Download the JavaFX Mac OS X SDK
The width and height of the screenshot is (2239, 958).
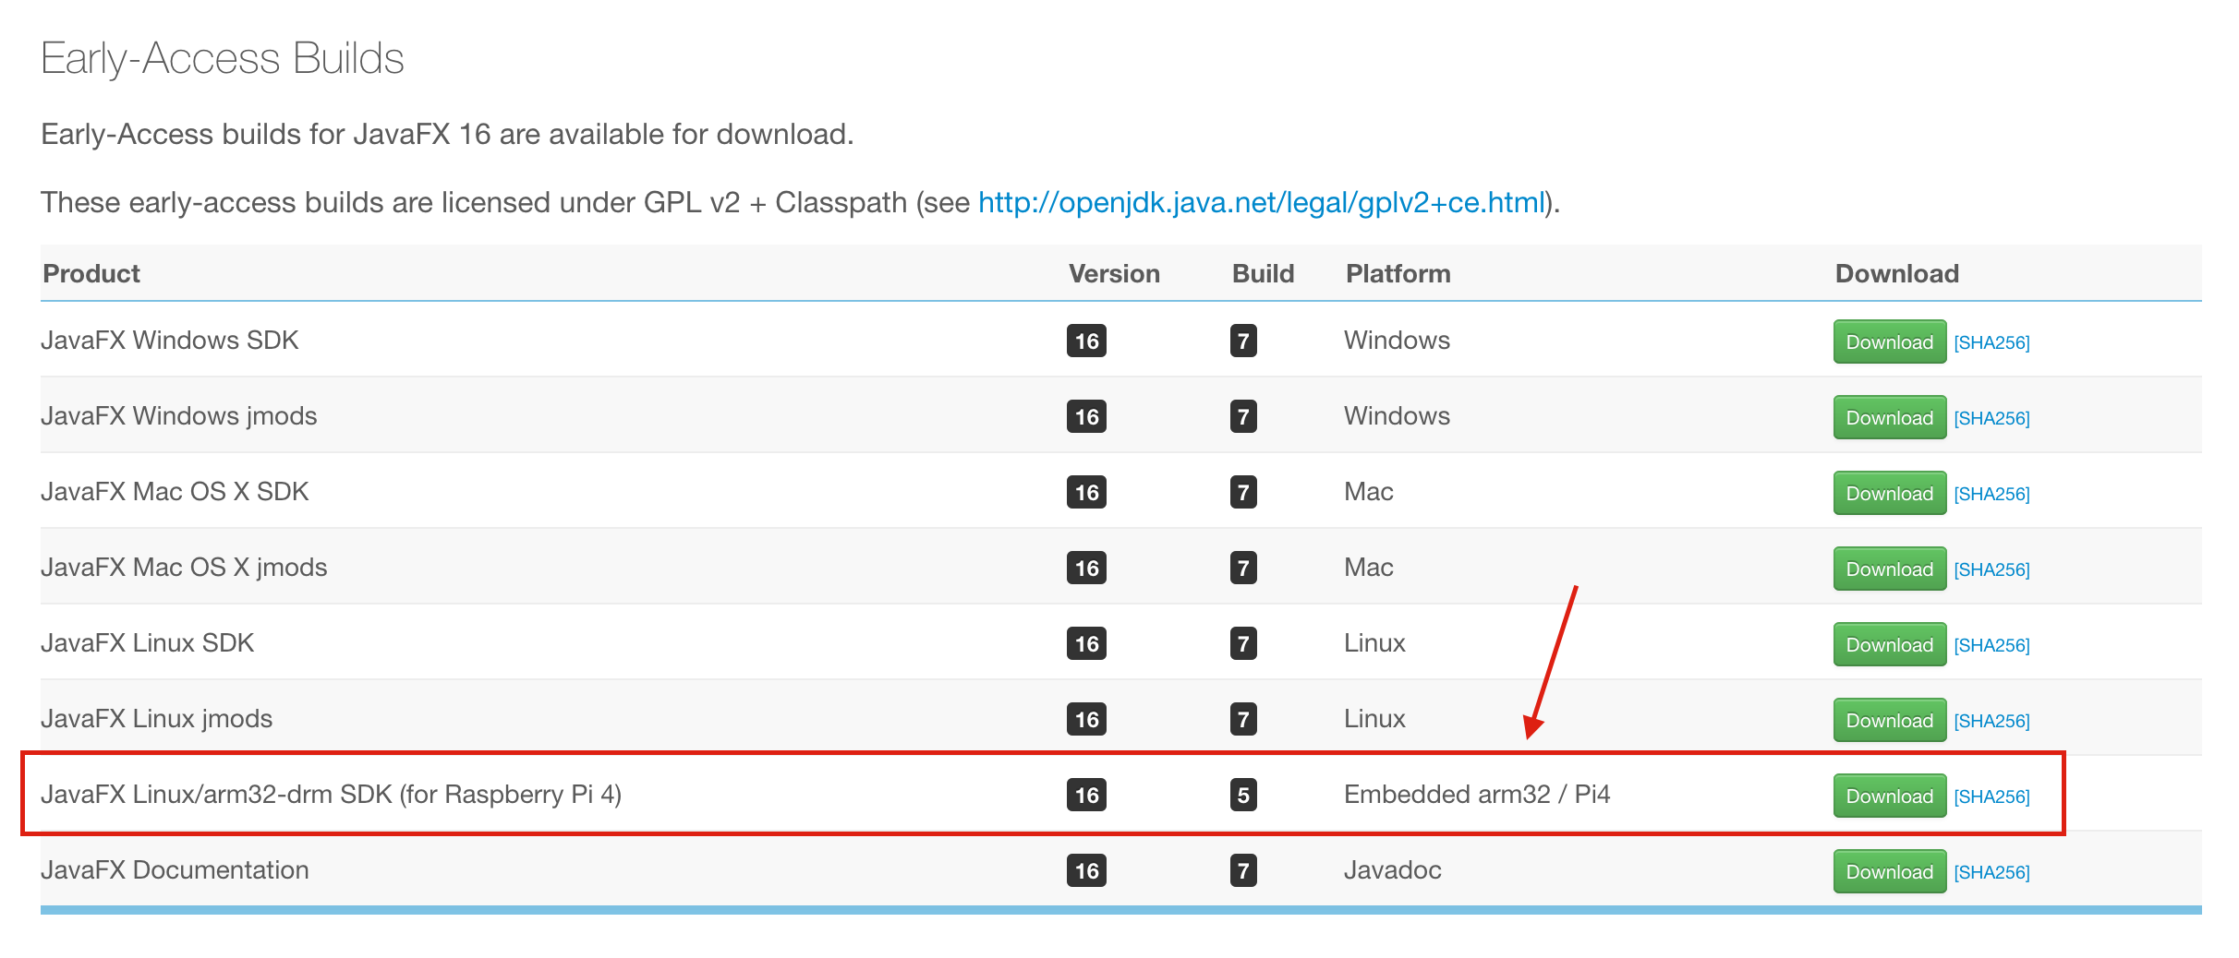1889,493
